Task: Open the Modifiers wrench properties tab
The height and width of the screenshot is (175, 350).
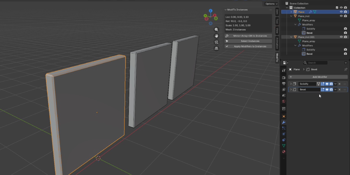Action: click(283, 122)
